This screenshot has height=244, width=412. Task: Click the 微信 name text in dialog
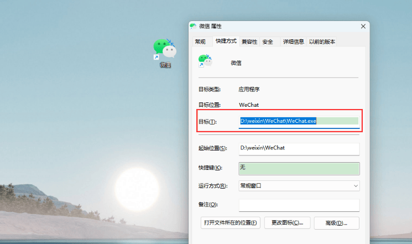click(236, 63)
